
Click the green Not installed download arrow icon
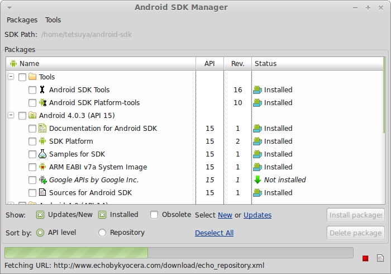point(258,179)
